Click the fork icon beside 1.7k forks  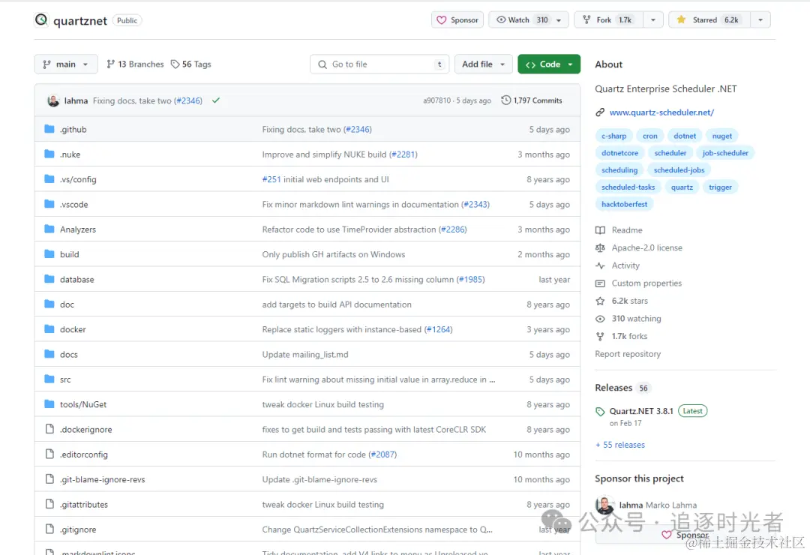600,337
